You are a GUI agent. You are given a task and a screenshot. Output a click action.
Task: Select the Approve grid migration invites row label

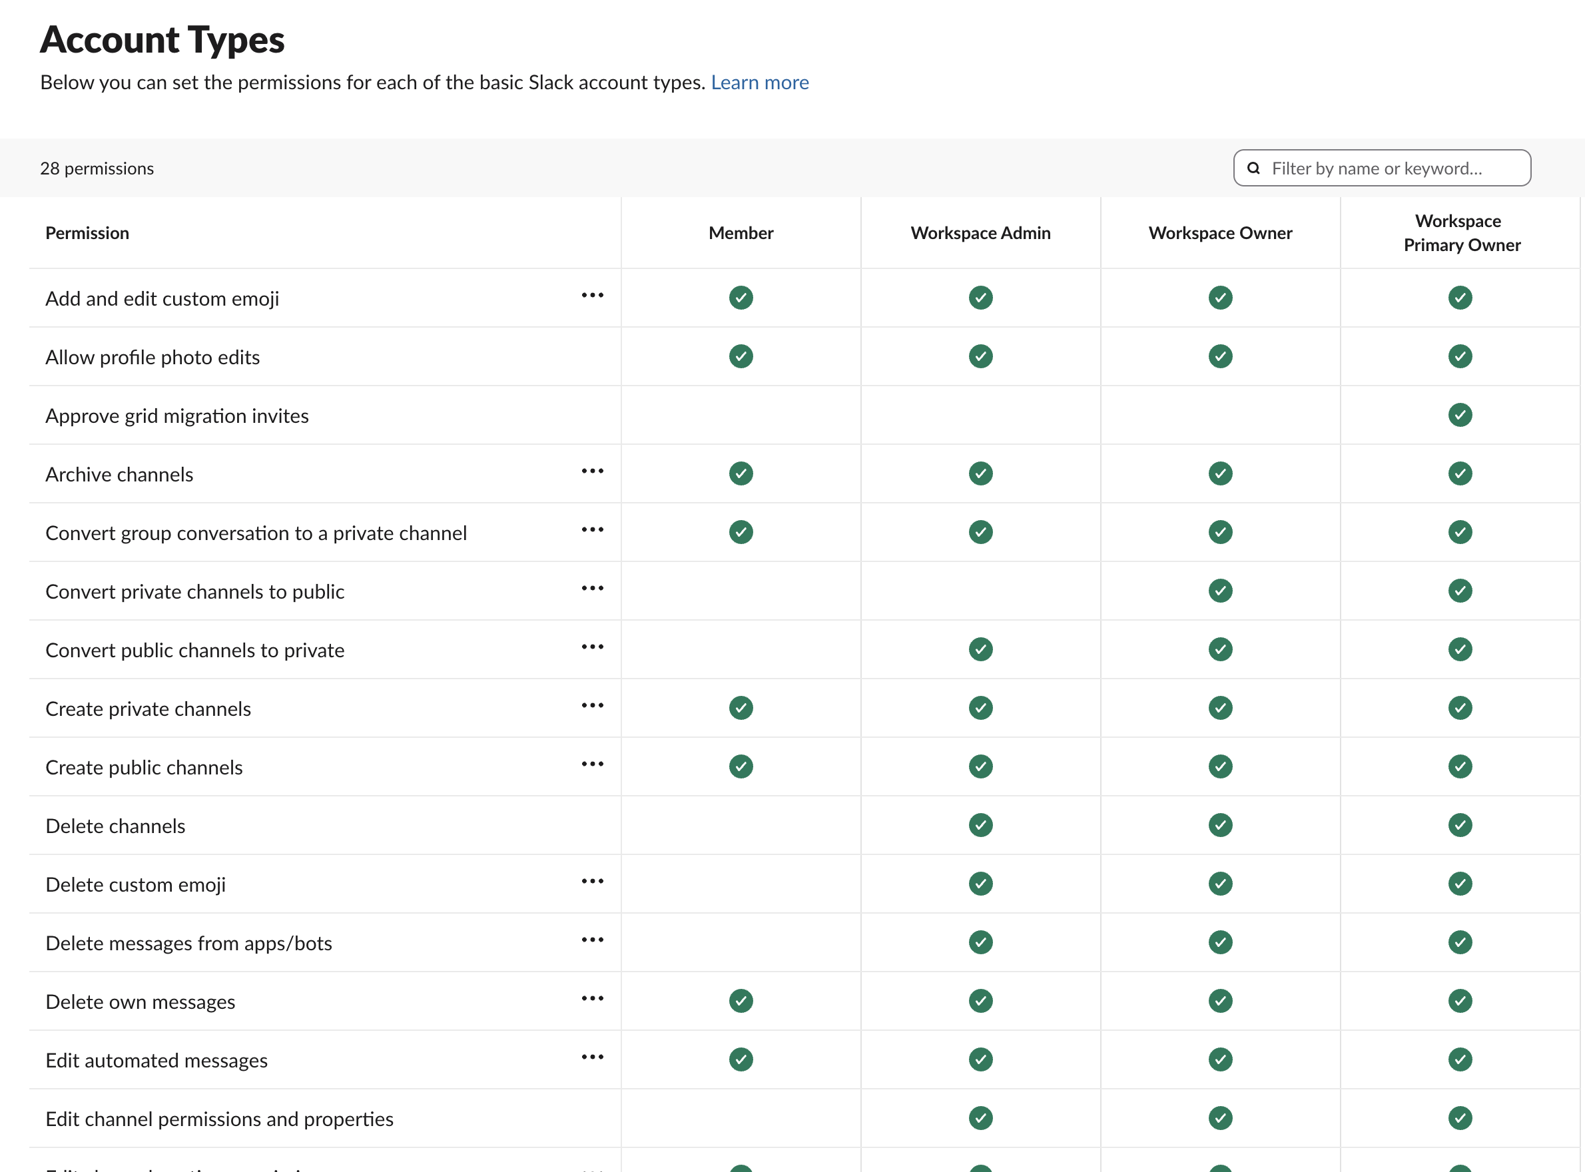coord(177,416)
